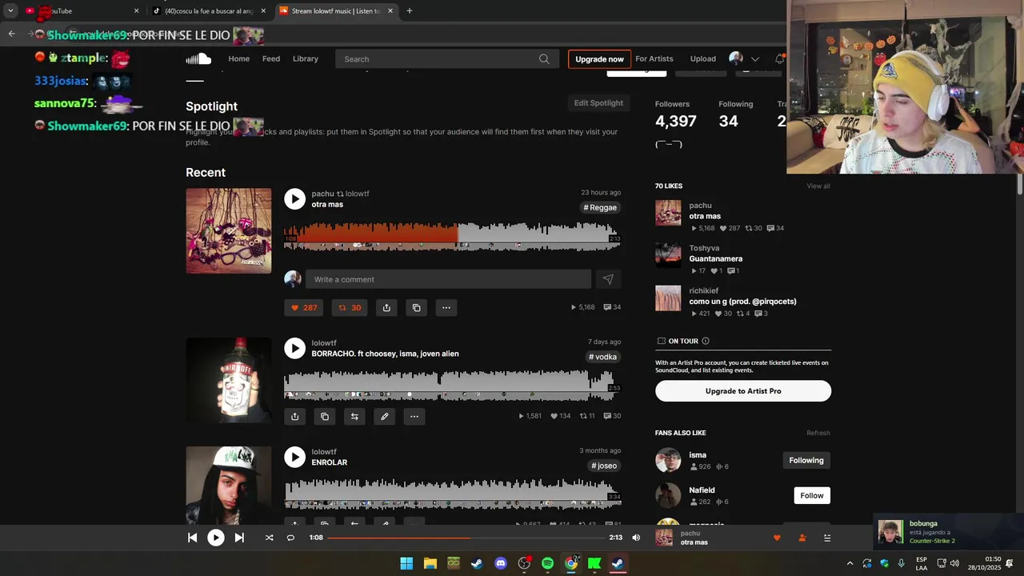
Task: Go to the Feed tab
Action: pyautogui.click(x=271, y=58)
